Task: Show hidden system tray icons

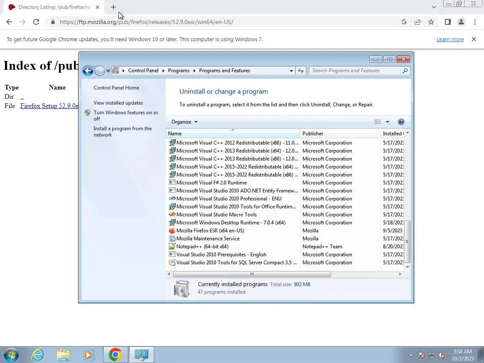Action: [411, 355]
